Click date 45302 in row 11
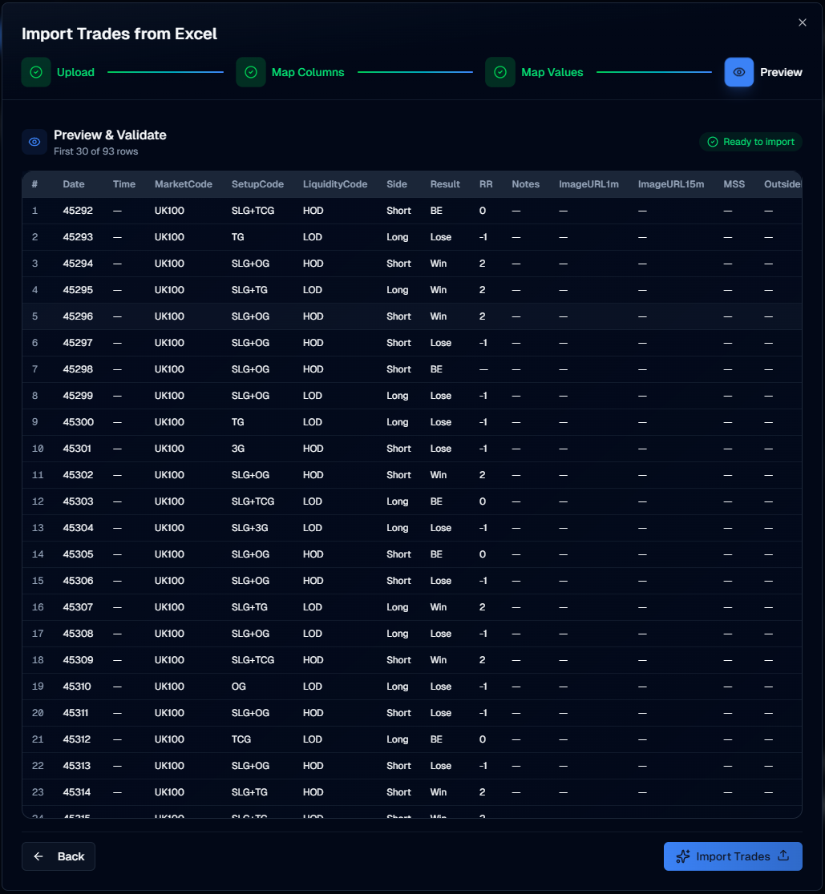Viewport: 825px width, 894px height. tap(78, 475)
